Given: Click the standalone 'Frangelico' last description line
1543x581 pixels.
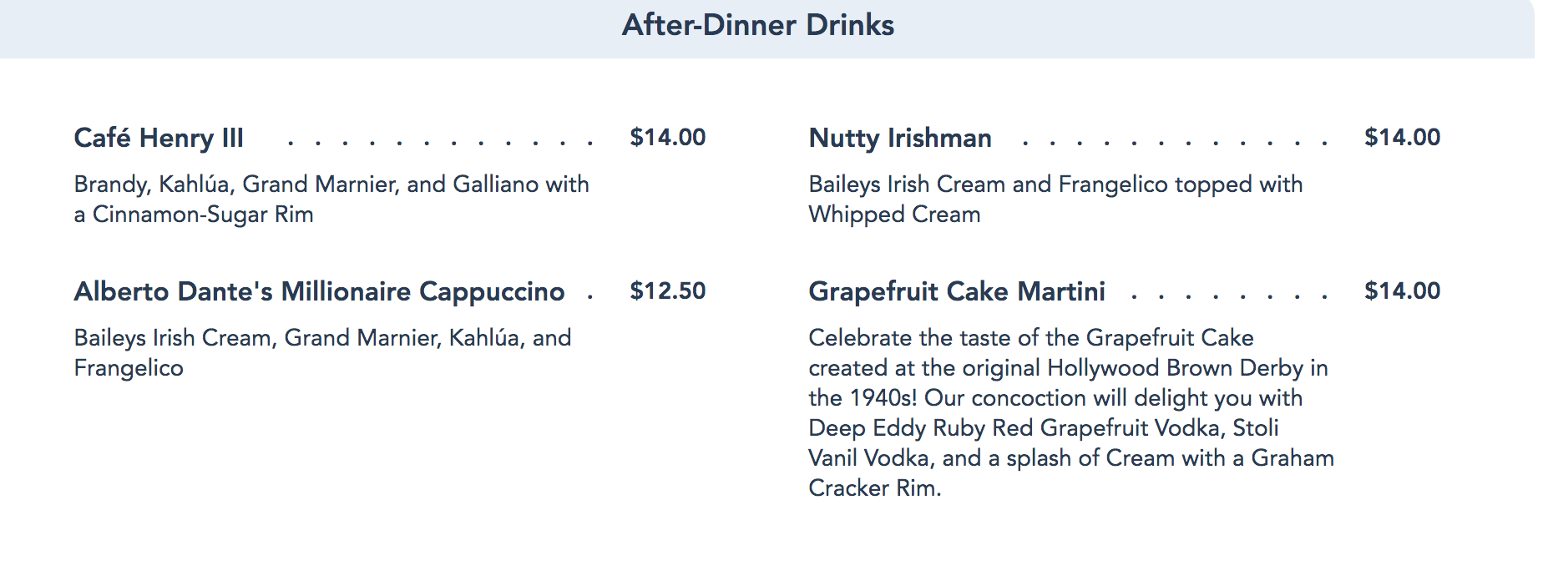Looking at the screenshot, I should tap(129, 368).
